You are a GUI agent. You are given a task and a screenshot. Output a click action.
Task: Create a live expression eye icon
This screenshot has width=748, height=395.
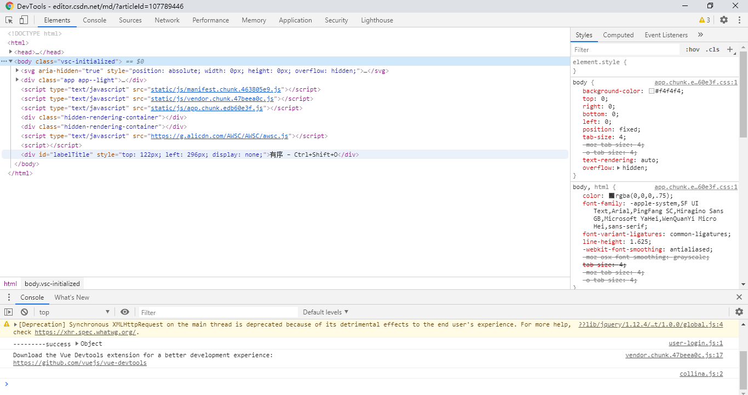pyautogui.click(x=125, y=312)
